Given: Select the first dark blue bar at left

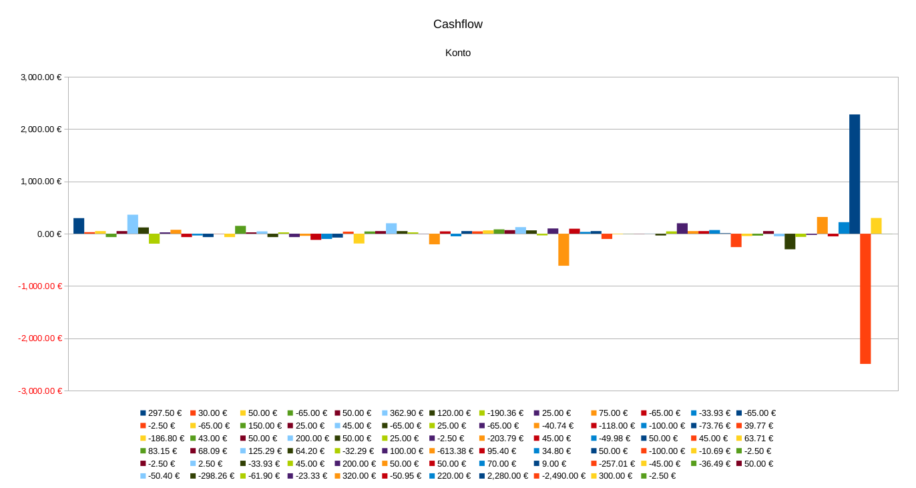Looking at the screenshot, I should pos(79,226).
